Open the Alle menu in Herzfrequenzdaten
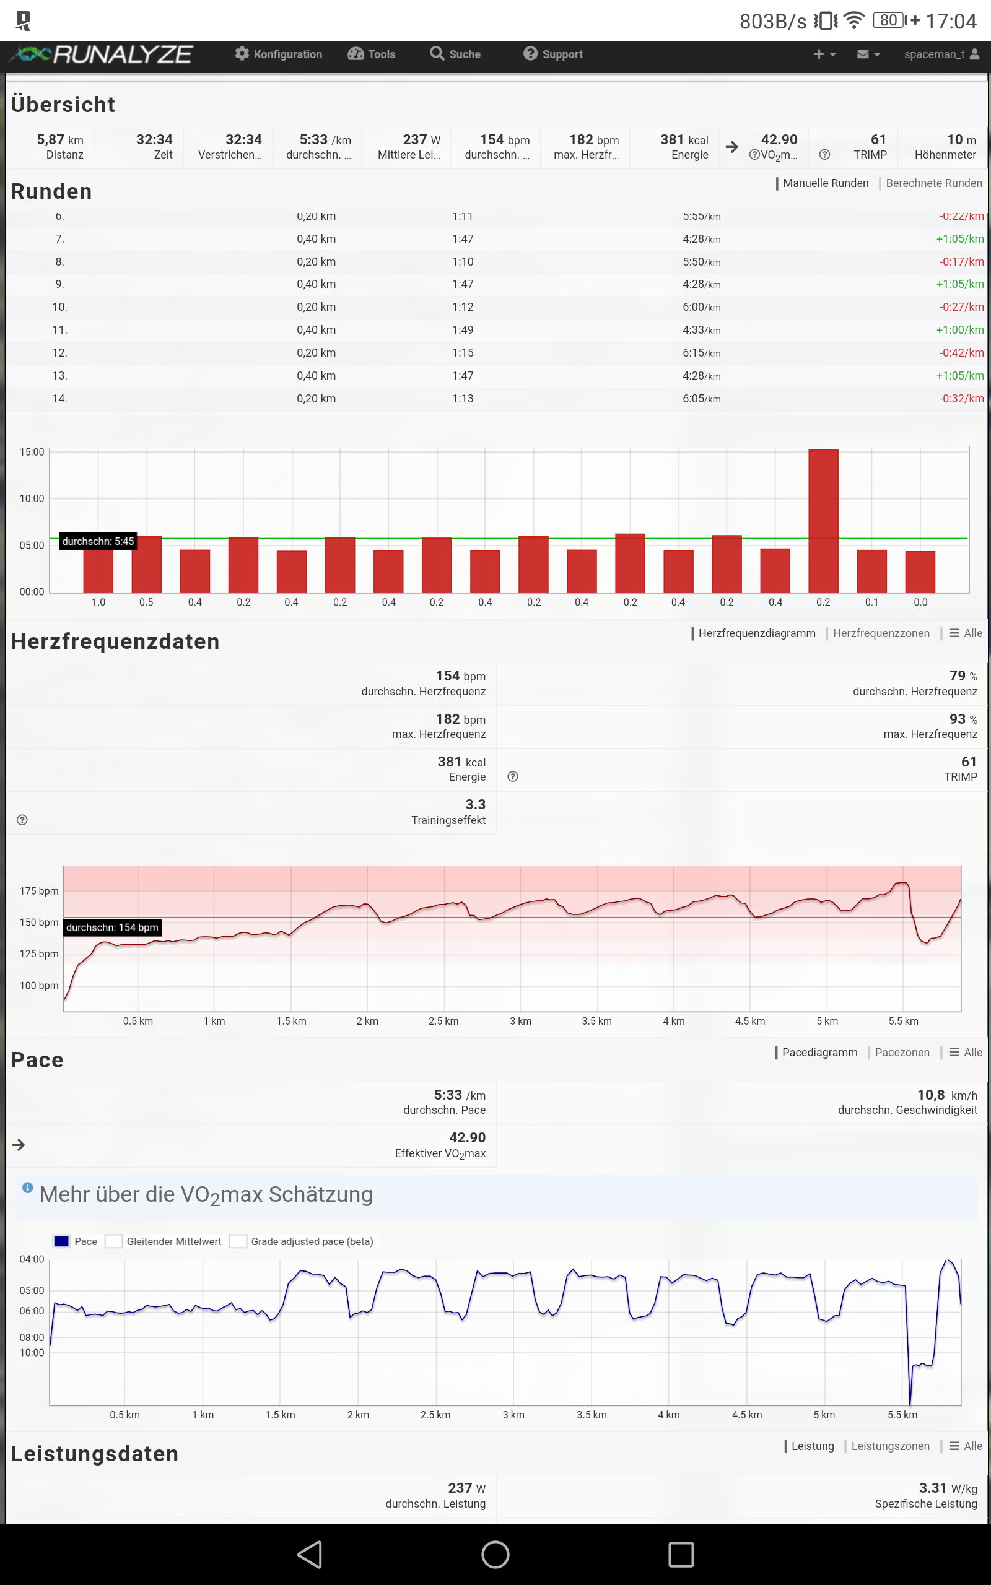This screenshot has height=1585, width=991. coord(966,633)
